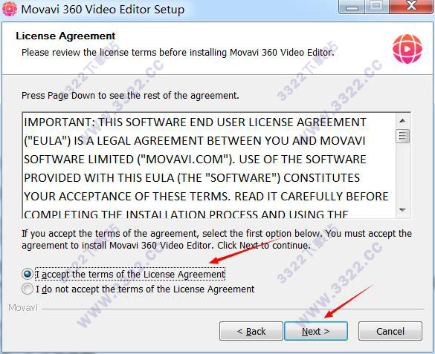Select the do not accept radio button
The height and width of the screenshot is (354, 435).
coord(28,289)
